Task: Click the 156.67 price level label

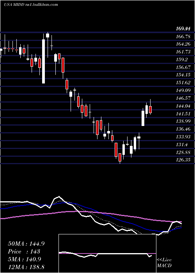Action: click(x=183, y=67)
